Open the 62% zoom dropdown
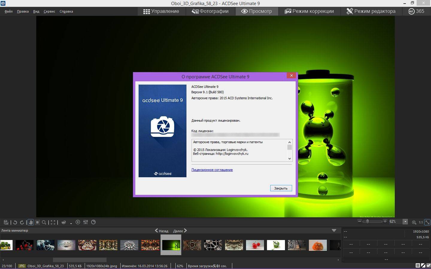The image size is (431, 269). (x=405, y=222)
